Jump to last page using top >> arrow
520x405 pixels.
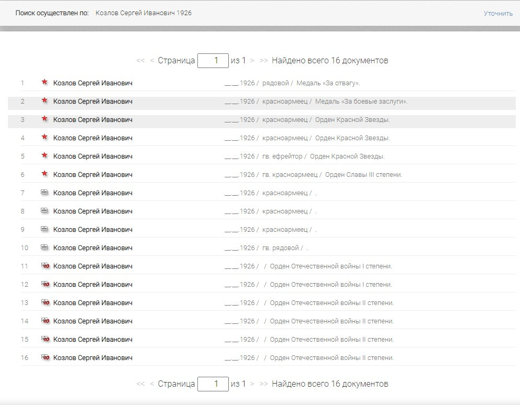point(263,61)
